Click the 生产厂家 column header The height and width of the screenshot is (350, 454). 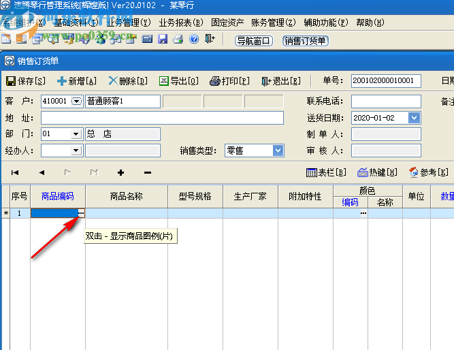[x=250, y=196]
